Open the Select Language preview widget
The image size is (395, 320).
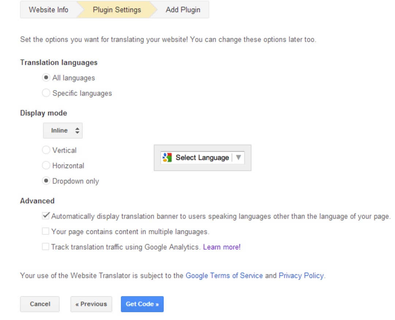click(202, 157)
